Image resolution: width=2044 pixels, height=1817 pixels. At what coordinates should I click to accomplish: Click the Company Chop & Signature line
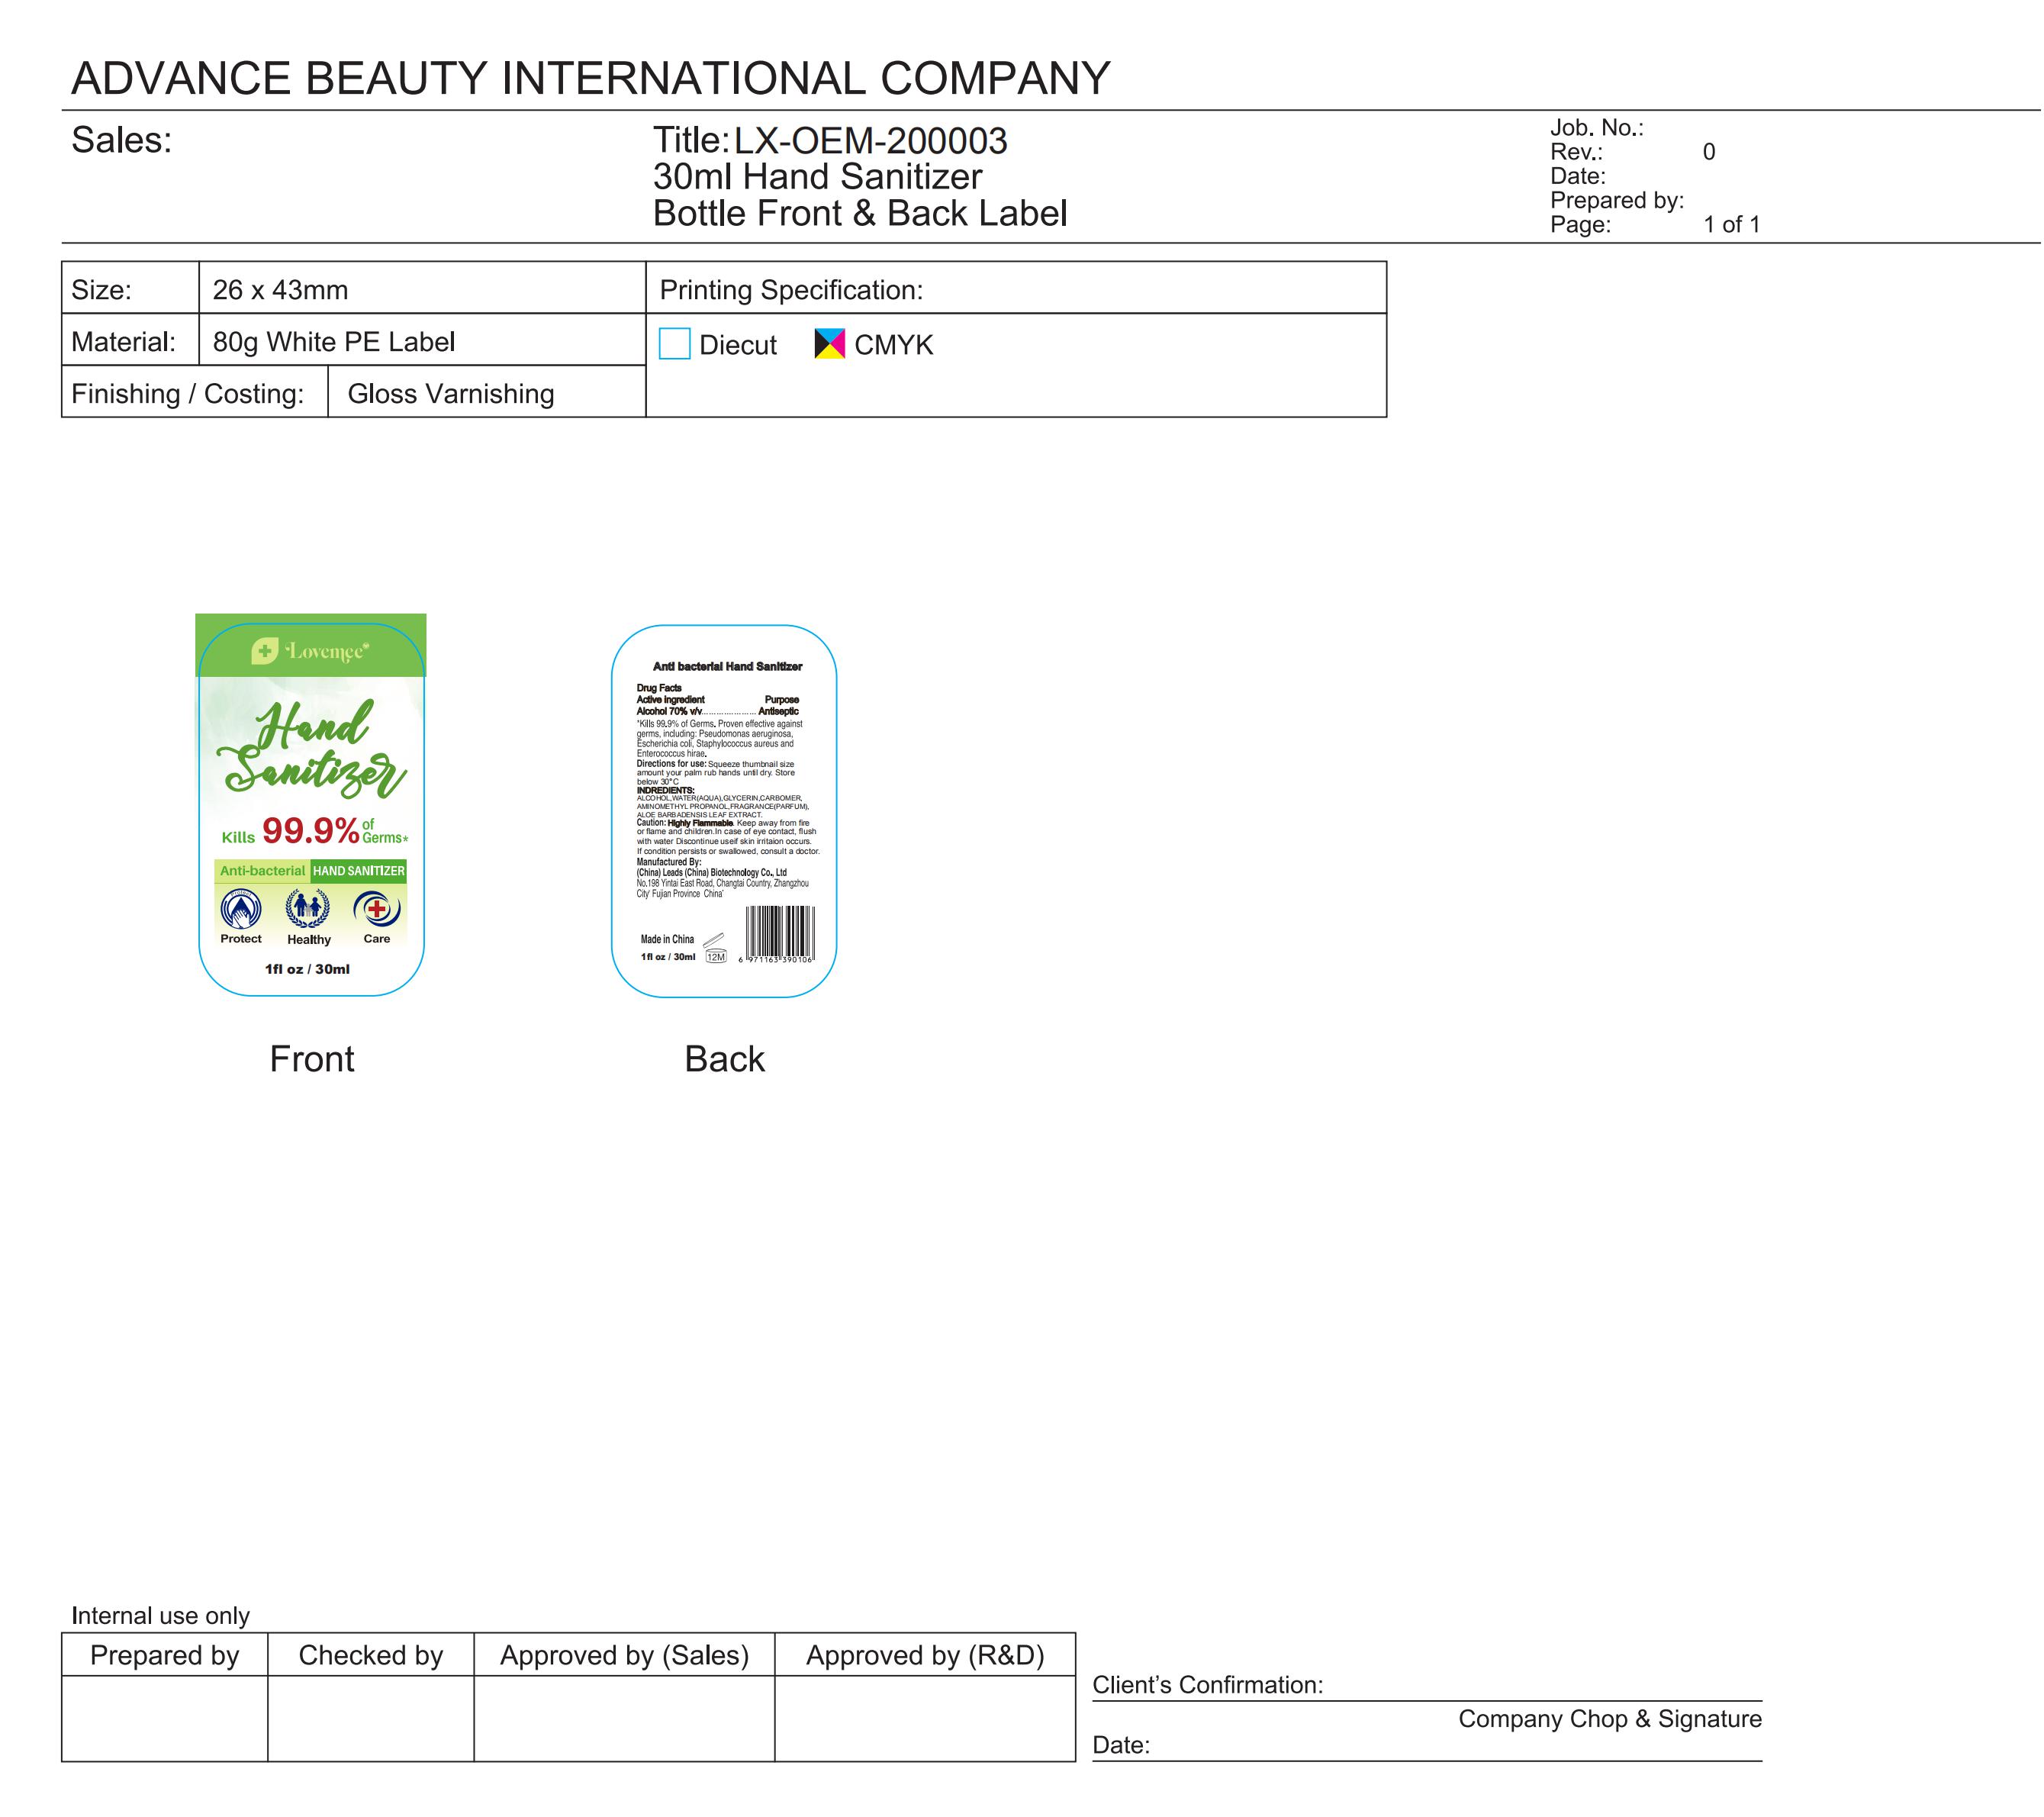point(1609,1719)
